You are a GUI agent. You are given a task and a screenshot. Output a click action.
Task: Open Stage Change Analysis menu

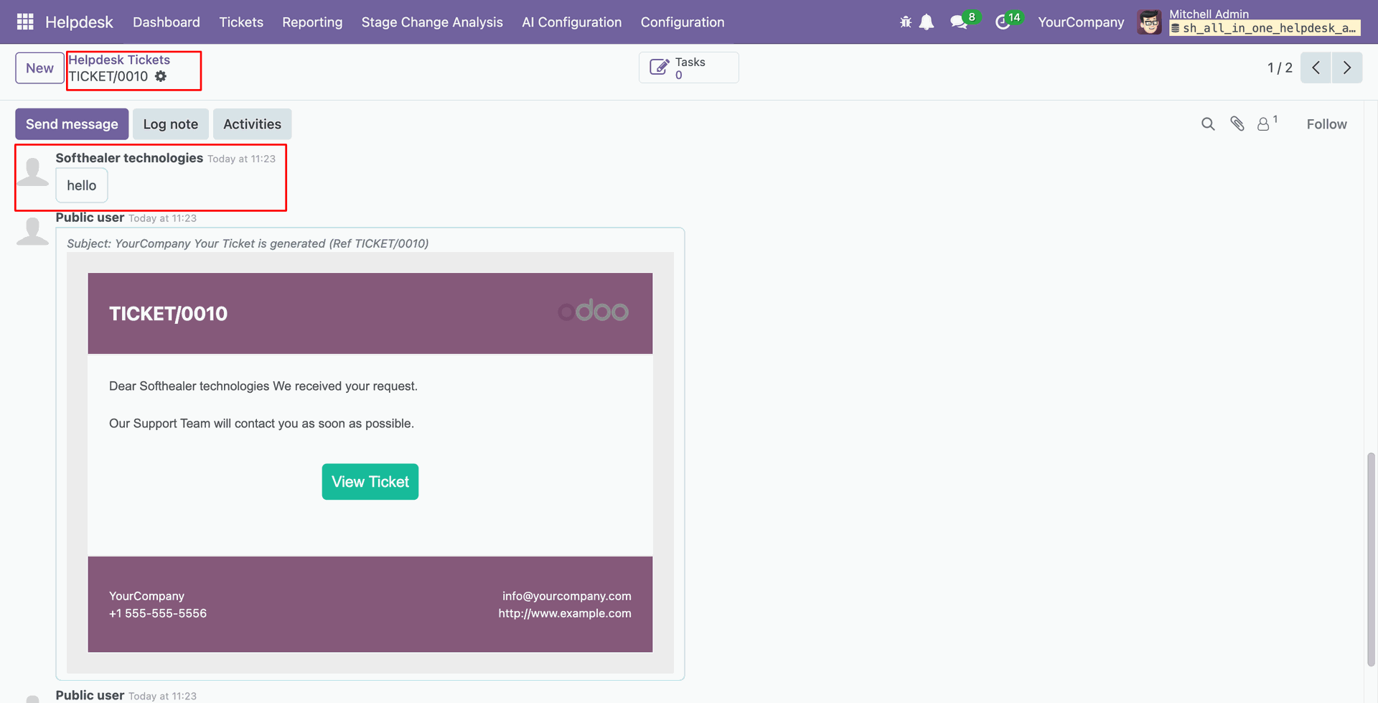pyautogui.click(x=432, y=22)
